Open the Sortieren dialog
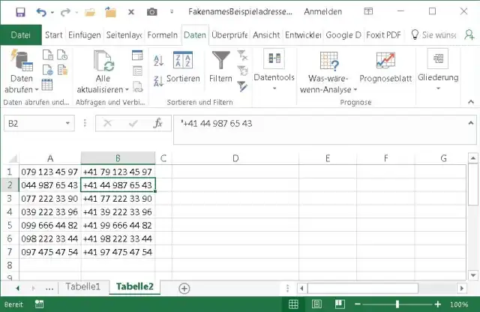The image size is (480, 312). pyautogui.click(x=183, y=67)
